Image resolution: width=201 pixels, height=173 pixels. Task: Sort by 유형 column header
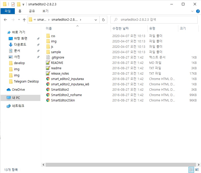[152, 28]
